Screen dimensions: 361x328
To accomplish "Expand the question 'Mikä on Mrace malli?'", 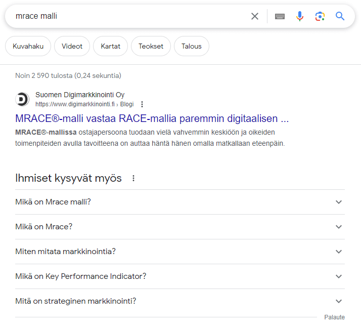I will [180, 202].
